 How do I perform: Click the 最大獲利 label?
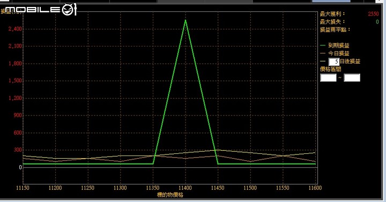[x=332, y=14]
